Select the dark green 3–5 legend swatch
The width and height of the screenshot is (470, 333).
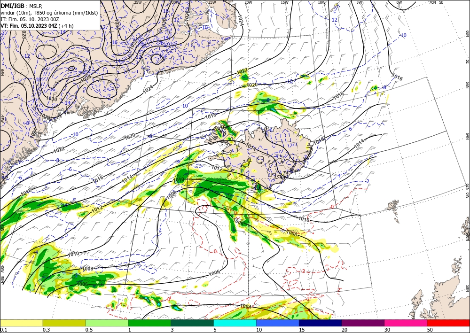[192, 323]
